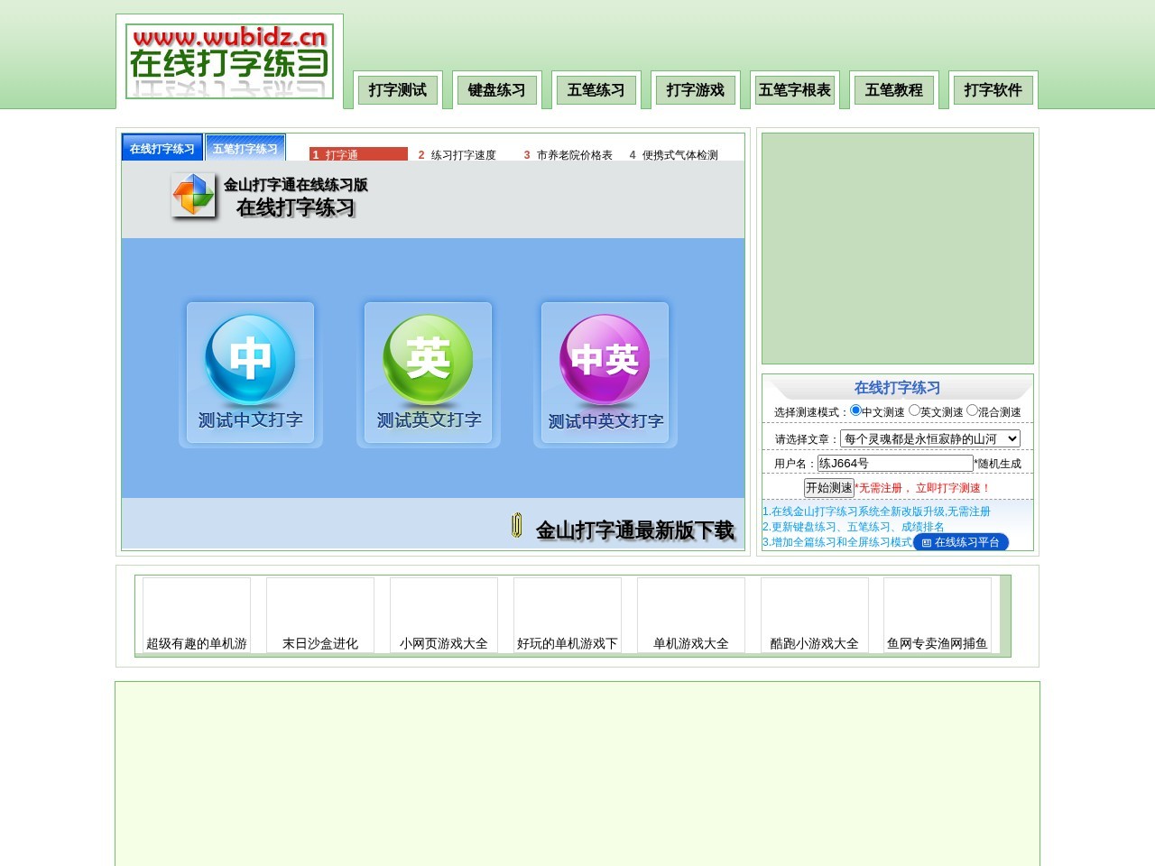Click the www.wubidz.cn site logo
Viewport: 1155px width, 866px height.
[229, 61]
